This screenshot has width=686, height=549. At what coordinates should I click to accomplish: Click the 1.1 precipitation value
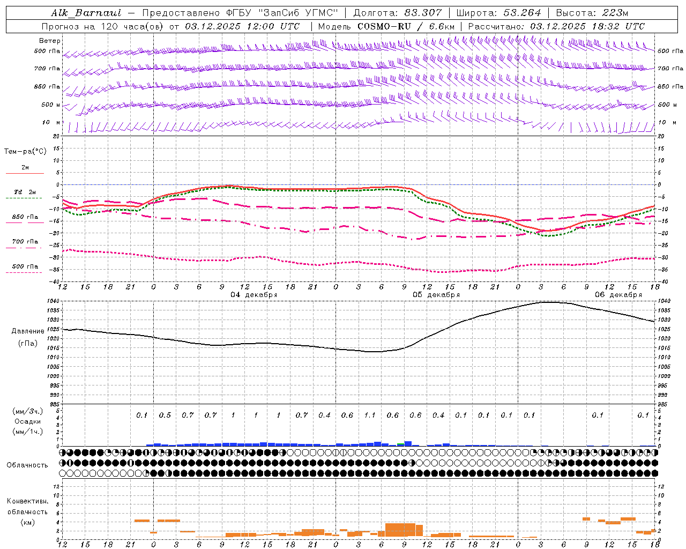tap(370, 415)
